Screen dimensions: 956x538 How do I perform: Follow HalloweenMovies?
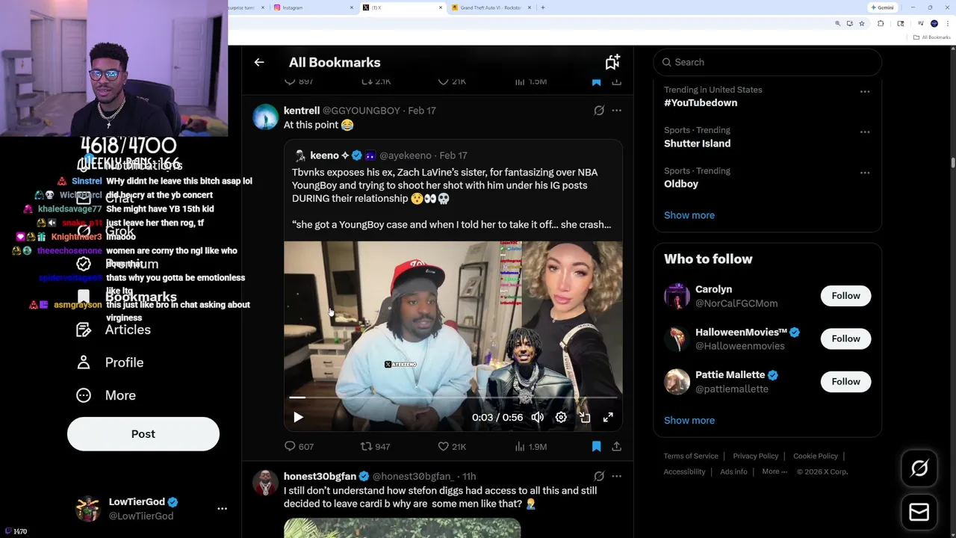point(845,338)
